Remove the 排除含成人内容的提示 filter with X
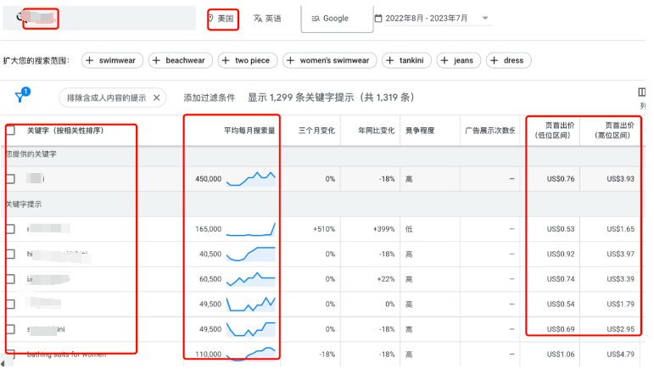The height and width of the screenshot is (380, 654). 157,98
